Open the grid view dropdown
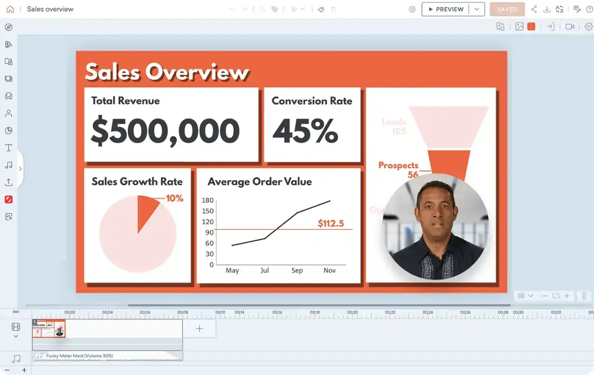The height and width of the screenshot is (375, 594). (x=525, y=296)
